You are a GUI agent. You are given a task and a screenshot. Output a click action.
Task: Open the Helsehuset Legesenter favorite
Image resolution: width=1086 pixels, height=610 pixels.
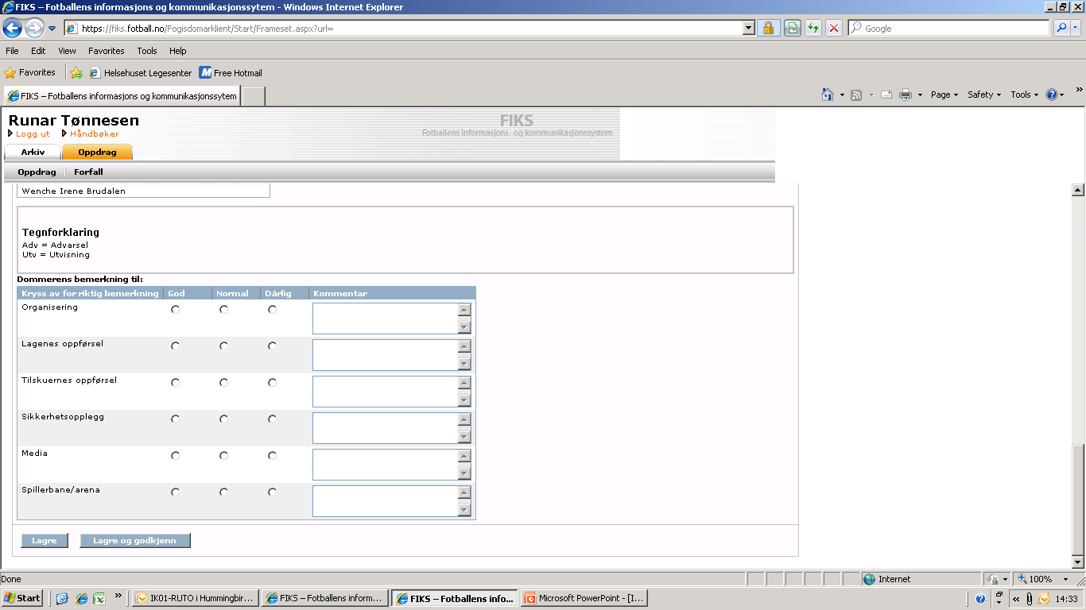click(x=140, y=73)
